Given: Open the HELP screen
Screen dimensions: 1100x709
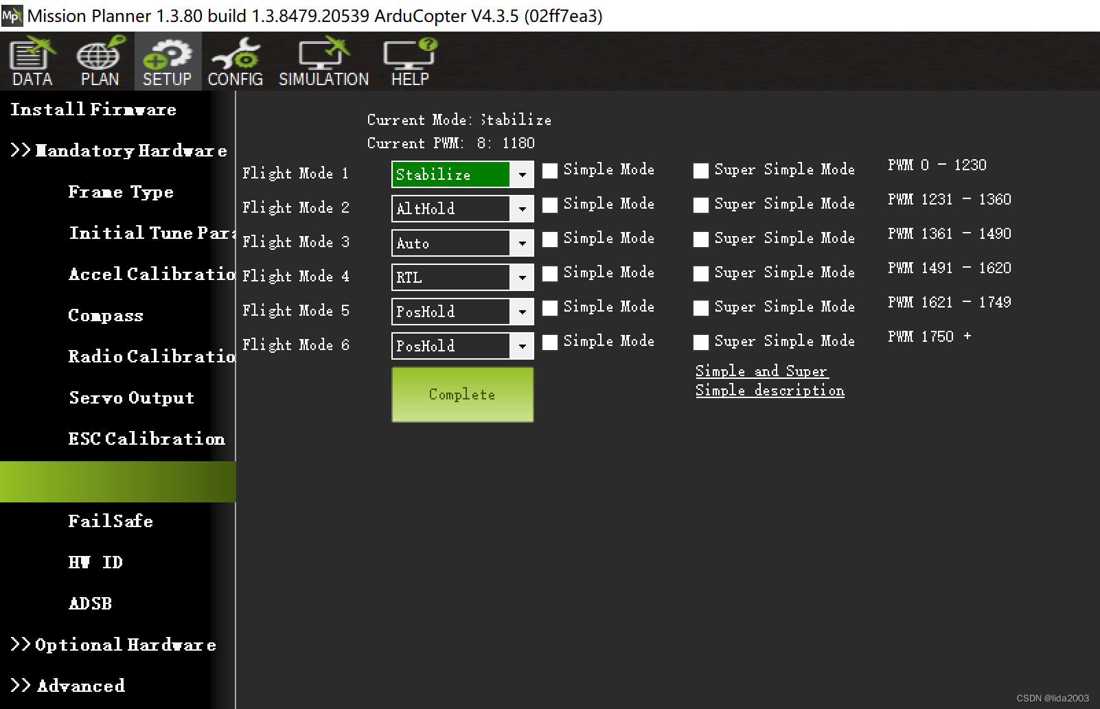Looking at the screenshot, I should coord(410,62).
